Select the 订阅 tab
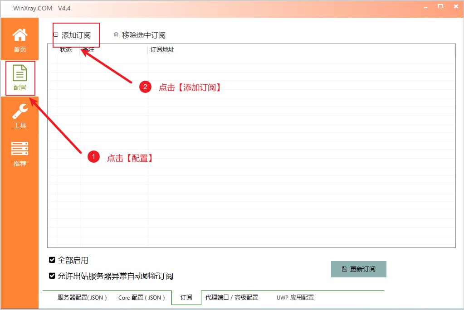Image resolution: width=464 pixels, height=310 pixels. pos(186,298)
